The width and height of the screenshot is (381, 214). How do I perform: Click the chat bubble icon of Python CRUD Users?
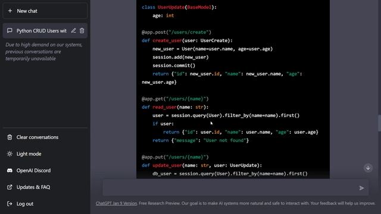pyautogui.click(x=10, y=30)
